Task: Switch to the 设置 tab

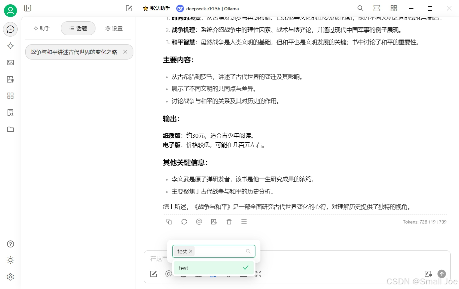Action: pyautogui.click(x=113, y=29)
